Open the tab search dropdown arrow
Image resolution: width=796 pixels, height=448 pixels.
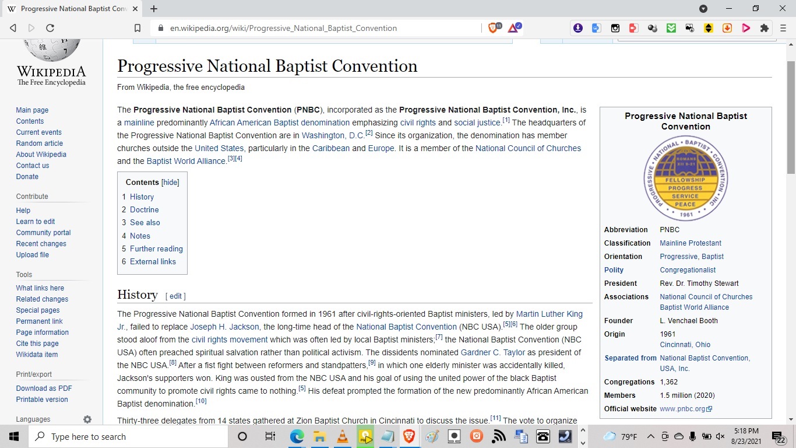[x=703, y=9]
